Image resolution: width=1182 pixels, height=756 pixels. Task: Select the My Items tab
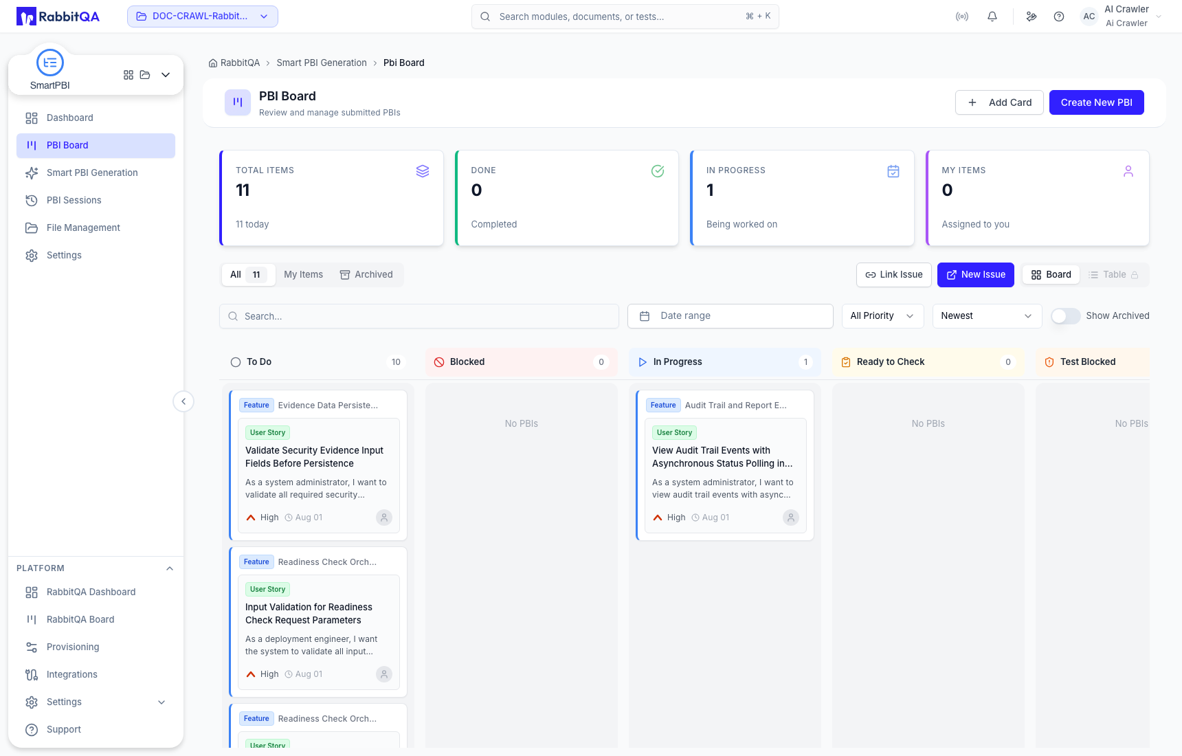[303, 275]
